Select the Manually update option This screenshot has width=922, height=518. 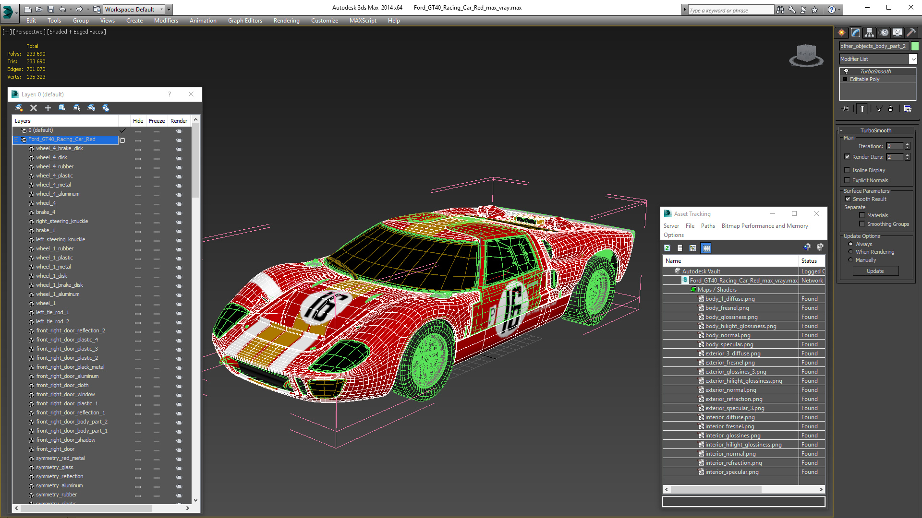point(851,260)
